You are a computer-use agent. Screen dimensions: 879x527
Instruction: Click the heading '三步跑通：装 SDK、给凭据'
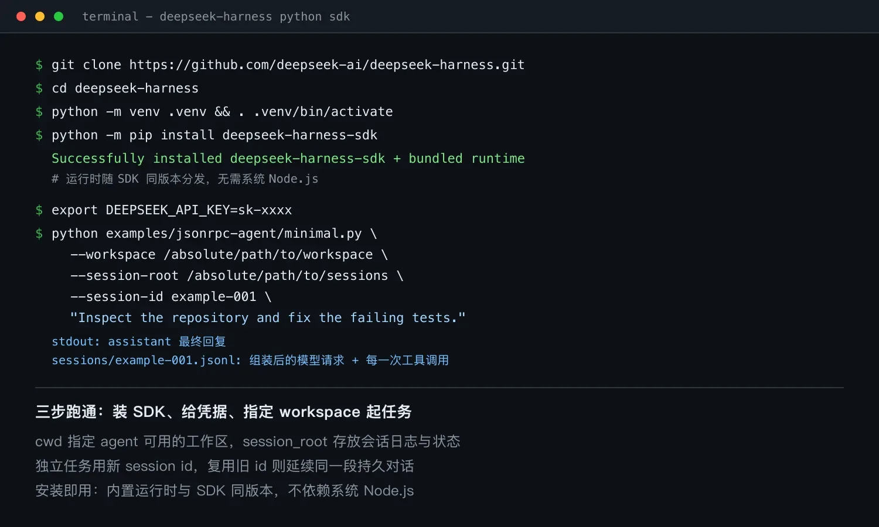click(223, 412)
